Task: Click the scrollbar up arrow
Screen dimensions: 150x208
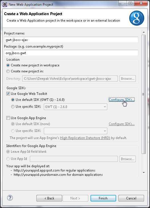Action: [144, 32]
